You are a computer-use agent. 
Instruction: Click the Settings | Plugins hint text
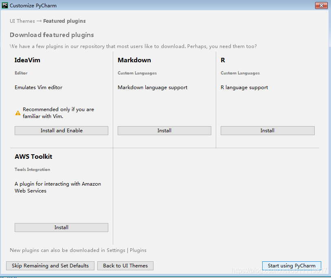pos(78,250)
